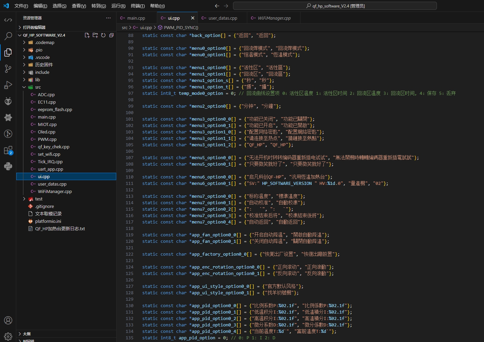The height and width of the screenshot is (342, 484).
Task: Close the ui.cpp editor tab
Action: (193, 18)
